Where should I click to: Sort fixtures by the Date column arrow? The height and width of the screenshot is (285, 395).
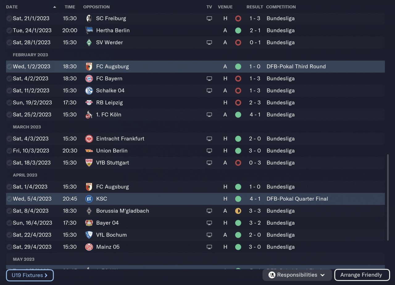pos(55,7)
